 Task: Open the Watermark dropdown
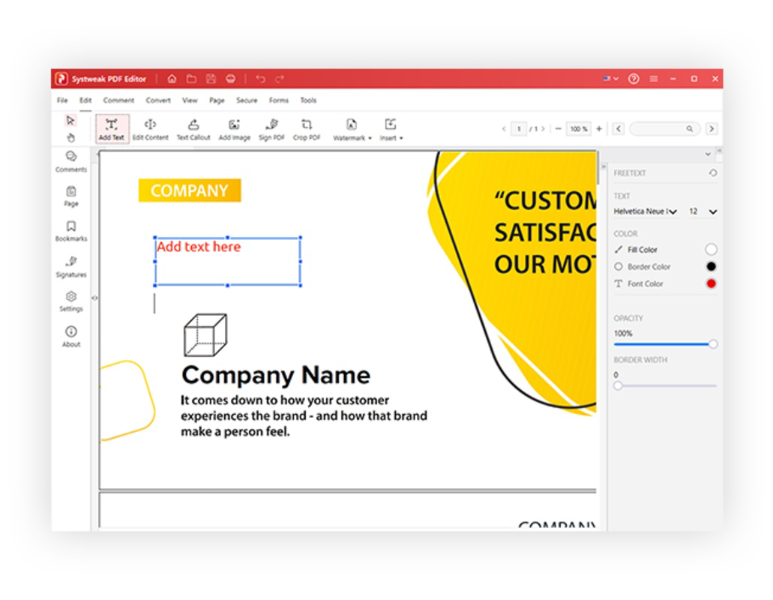coord(352,130)
